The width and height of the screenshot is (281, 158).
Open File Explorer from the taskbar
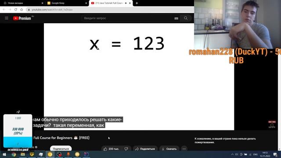pyautogui.click(x=23, y=154)
